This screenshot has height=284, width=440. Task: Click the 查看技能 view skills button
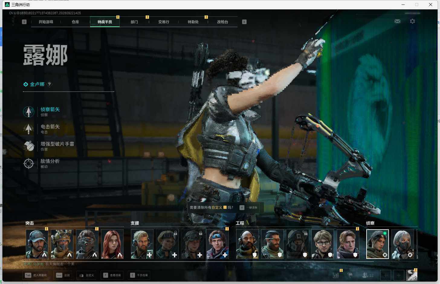tap(112, 275)
